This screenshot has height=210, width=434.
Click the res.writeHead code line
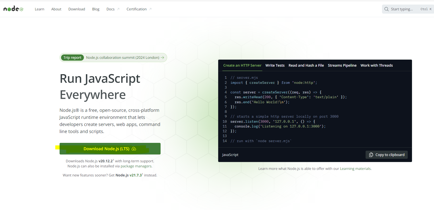pos(291,97)
